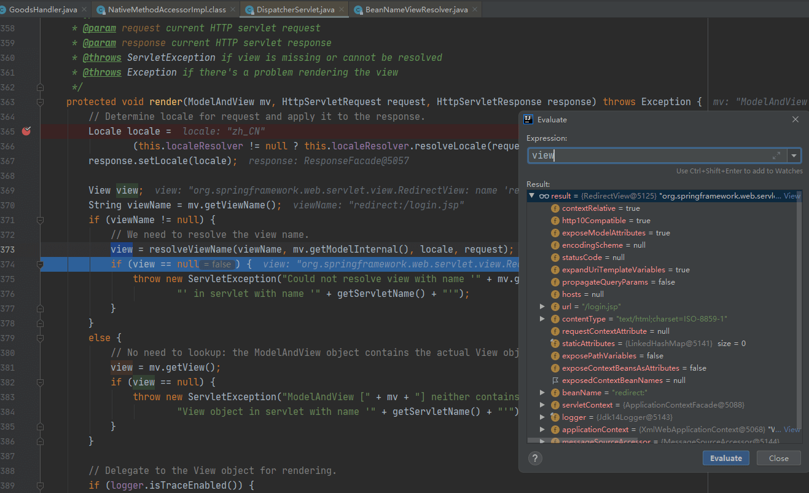
Task: Close the NativeMethodAccessorImpl.class tab
Action: (x=233, y=10)
